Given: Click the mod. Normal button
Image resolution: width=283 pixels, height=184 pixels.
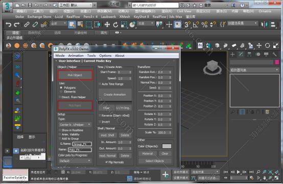Looking at the screenshot, I should (x=108, y=155).
